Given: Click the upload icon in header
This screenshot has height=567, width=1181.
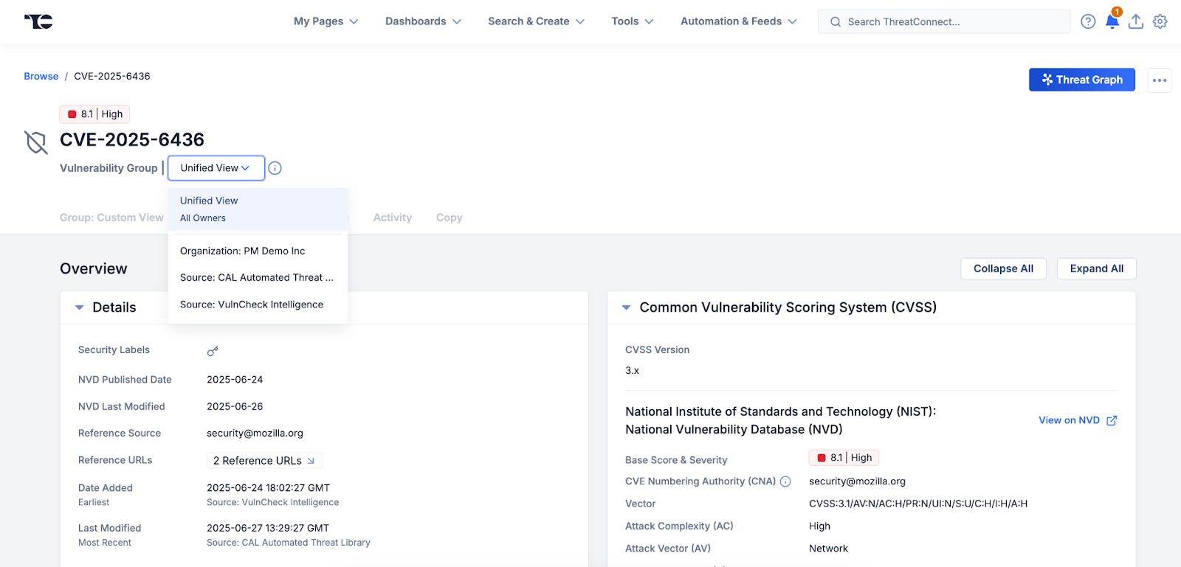Looking at the screenshot, I should tap(1136, 21).
